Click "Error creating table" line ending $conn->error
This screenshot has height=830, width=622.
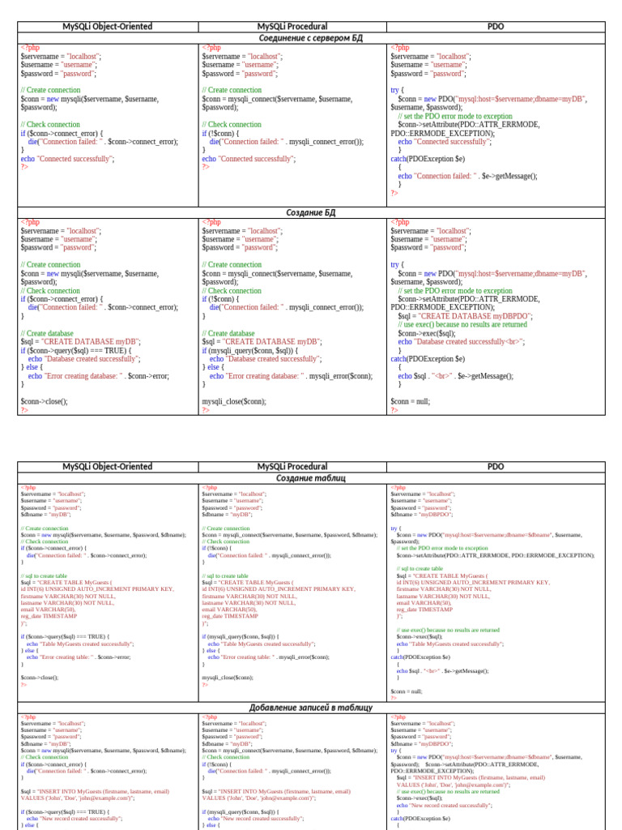(x=79, y=657)
